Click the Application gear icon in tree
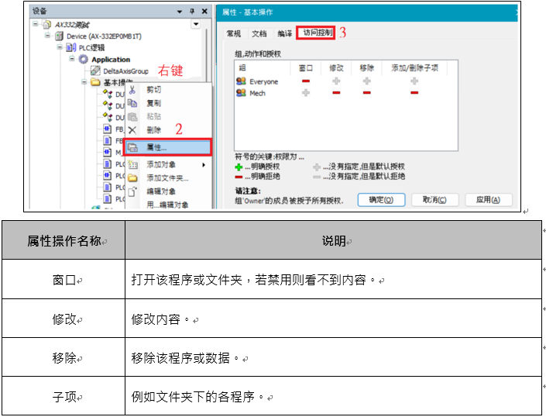 pos(84,60)
